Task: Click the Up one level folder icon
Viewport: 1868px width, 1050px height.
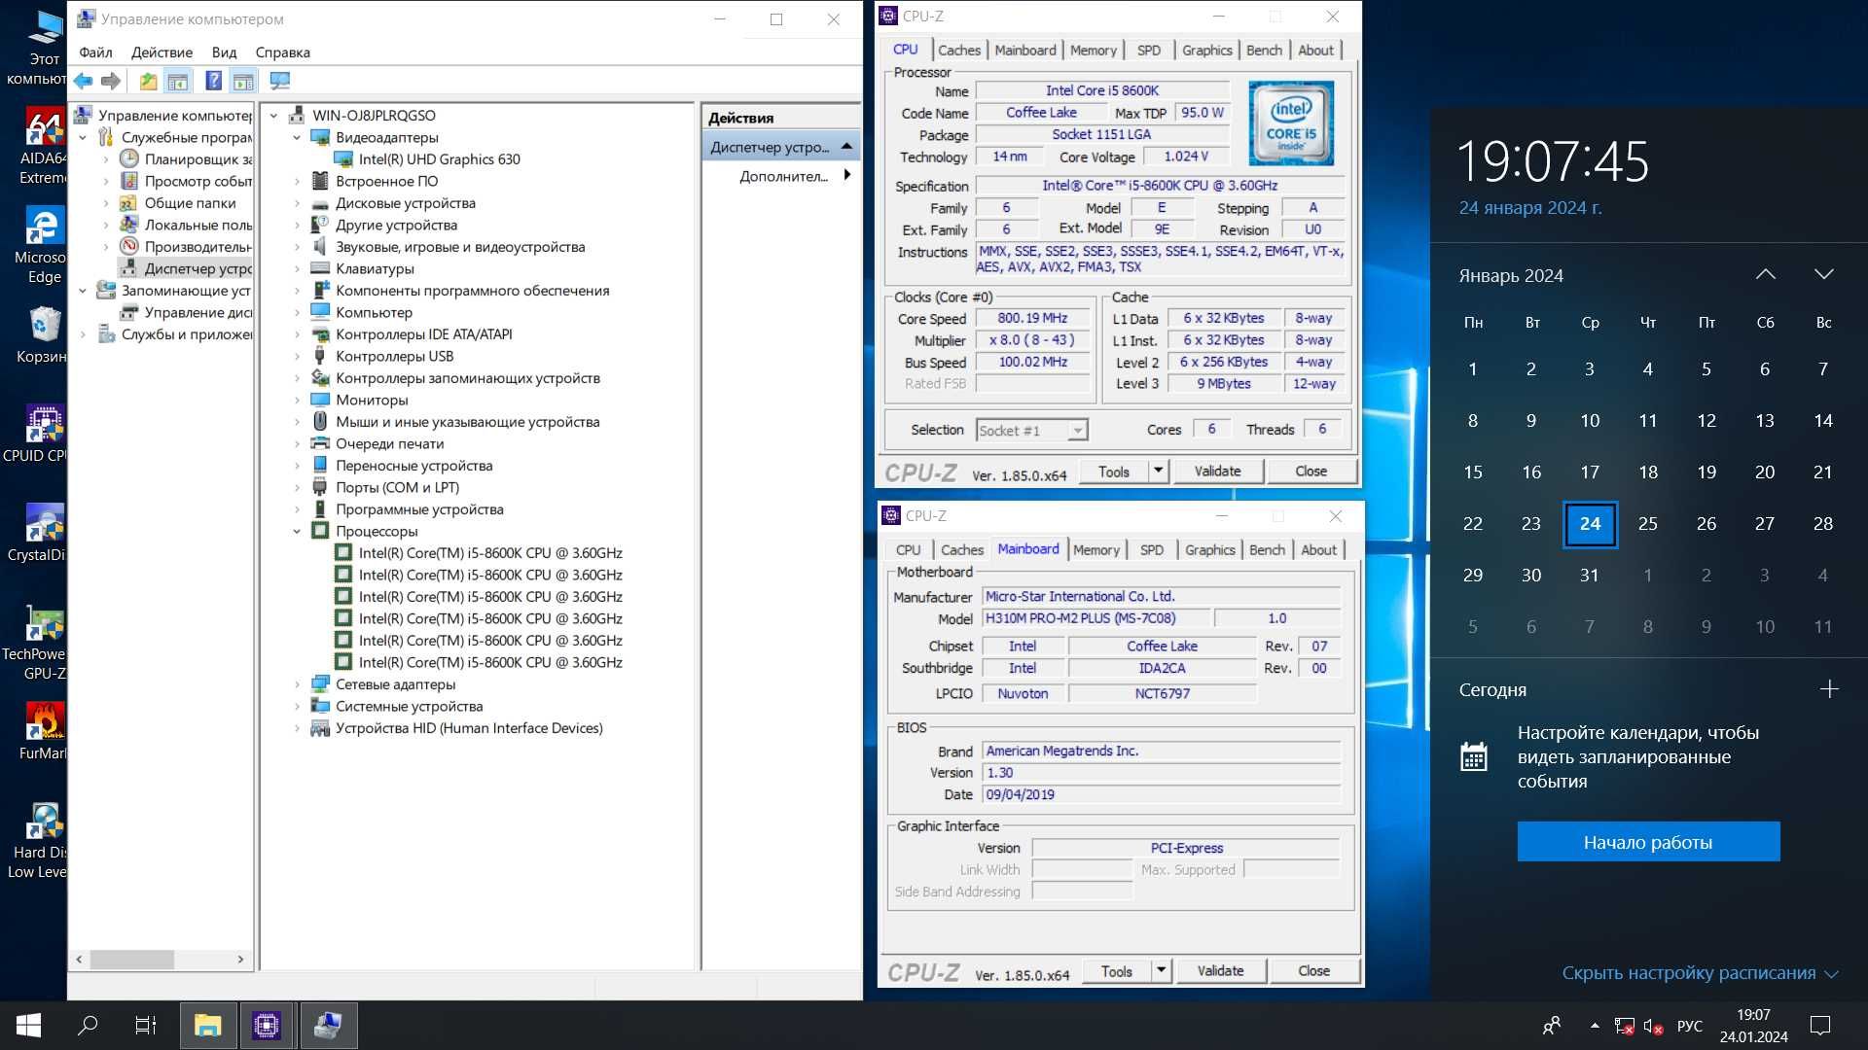Action: point(148,82)
